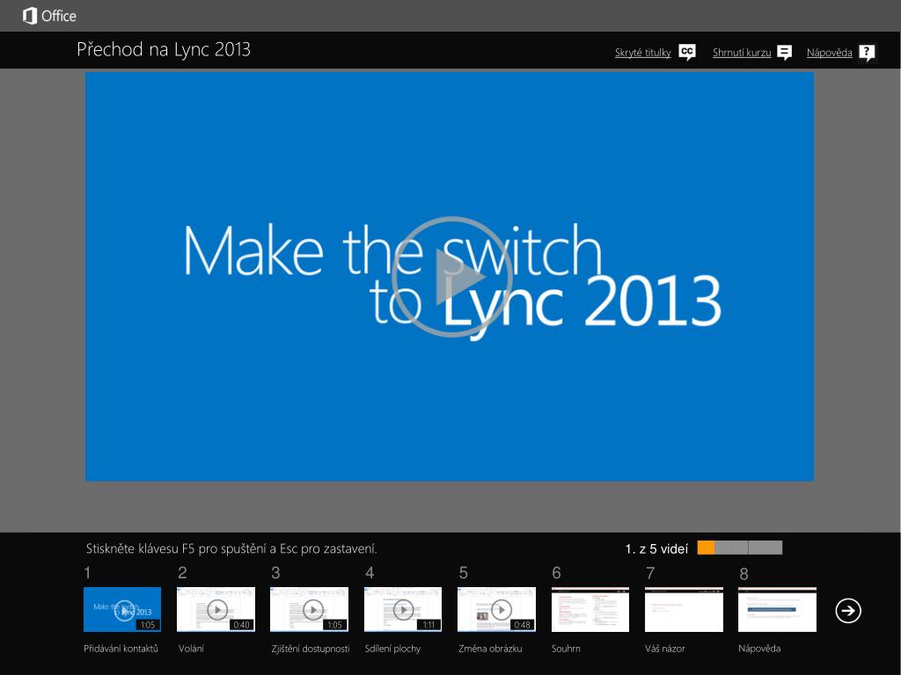Click the Přechod na Lync 2013 title
This screenshot has width=901, height=675.
pos(164,50)
